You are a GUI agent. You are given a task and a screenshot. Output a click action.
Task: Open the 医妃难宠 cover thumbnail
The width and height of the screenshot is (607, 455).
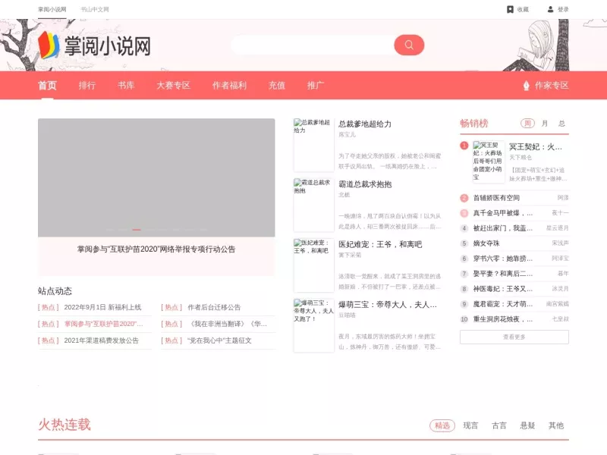313,265
